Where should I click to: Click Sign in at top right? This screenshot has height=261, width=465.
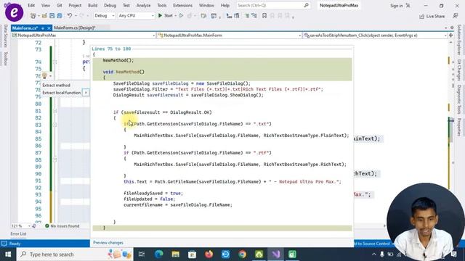396,6
